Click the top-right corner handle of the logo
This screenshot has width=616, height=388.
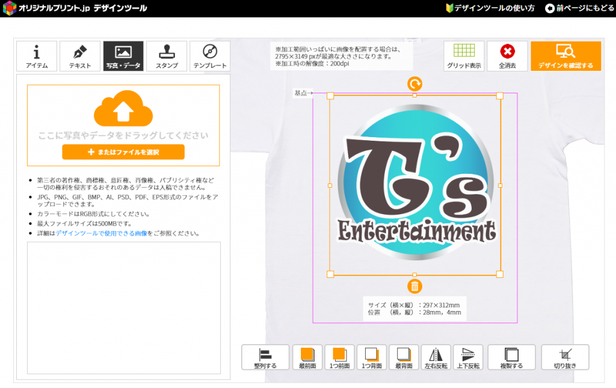[500, 96]
